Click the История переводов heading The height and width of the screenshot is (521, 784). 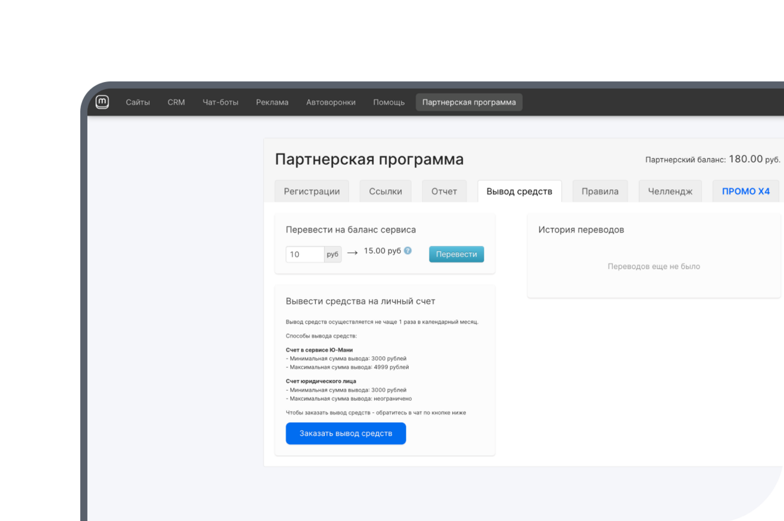point(581,230)
